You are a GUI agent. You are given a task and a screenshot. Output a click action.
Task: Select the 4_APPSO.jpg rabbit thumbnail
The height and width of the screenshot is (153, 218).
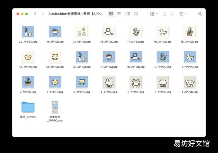[109, 82]
